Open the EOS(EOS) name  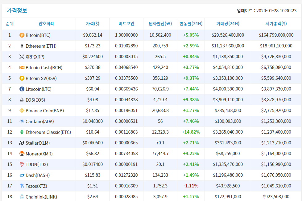[35, 100]
